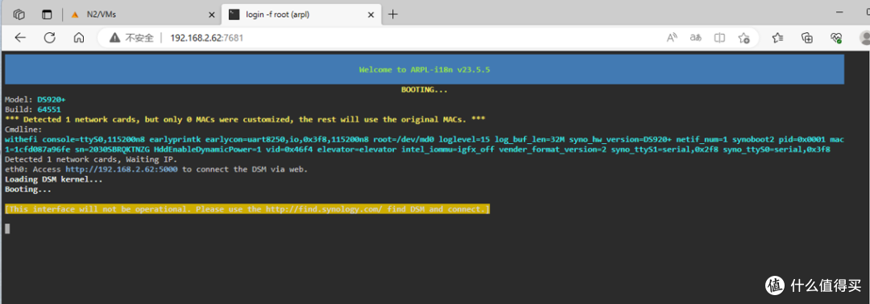This screenshot has width=870, height=304.
Task: Reload the current page
Action: pos(49,38)
